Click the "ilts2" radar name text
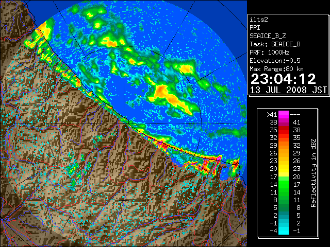 [x=259, y=20]
